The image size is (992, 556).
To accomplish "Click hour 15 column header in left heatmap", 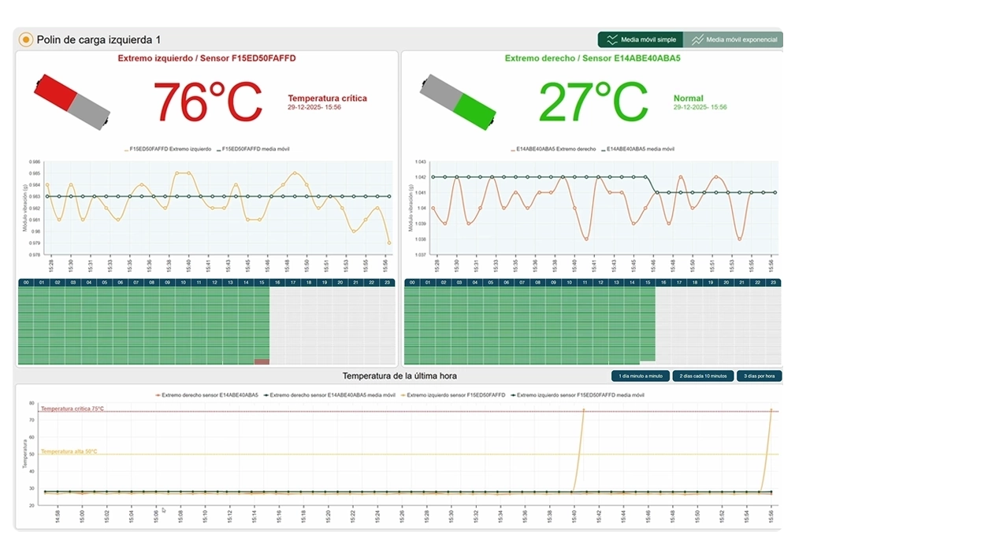I will [x=262, y=282].
